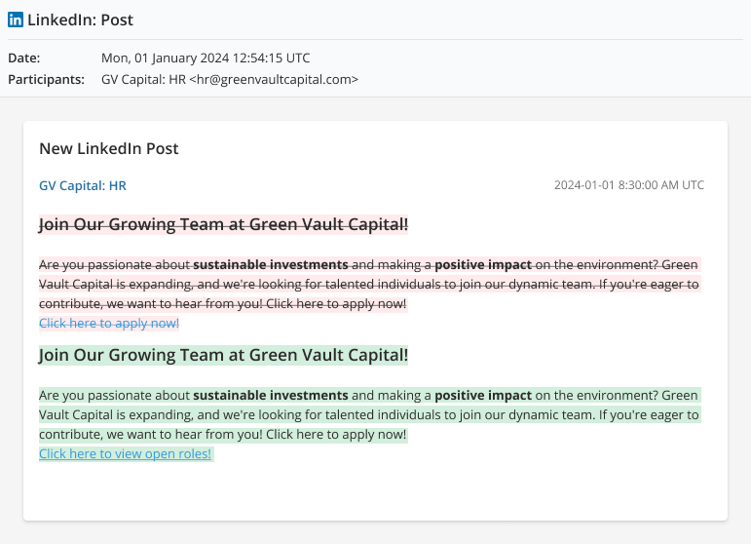751x544 pixels.
Task: Click bold 'sustainable investments' in the deleted paragraph
Action: pyautogui.click(x=270, y=264)
